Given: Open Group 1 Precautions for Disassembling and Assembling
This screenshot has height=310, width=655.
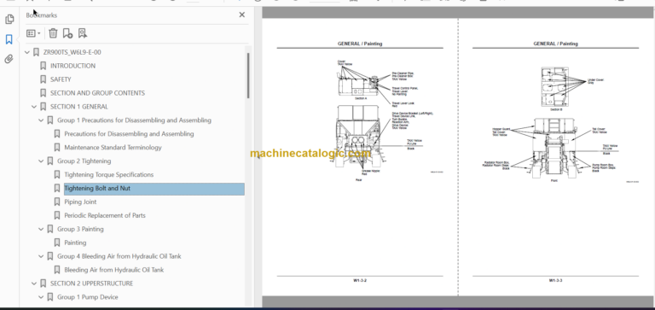Looking at the screenshot, I should [134, 120].
